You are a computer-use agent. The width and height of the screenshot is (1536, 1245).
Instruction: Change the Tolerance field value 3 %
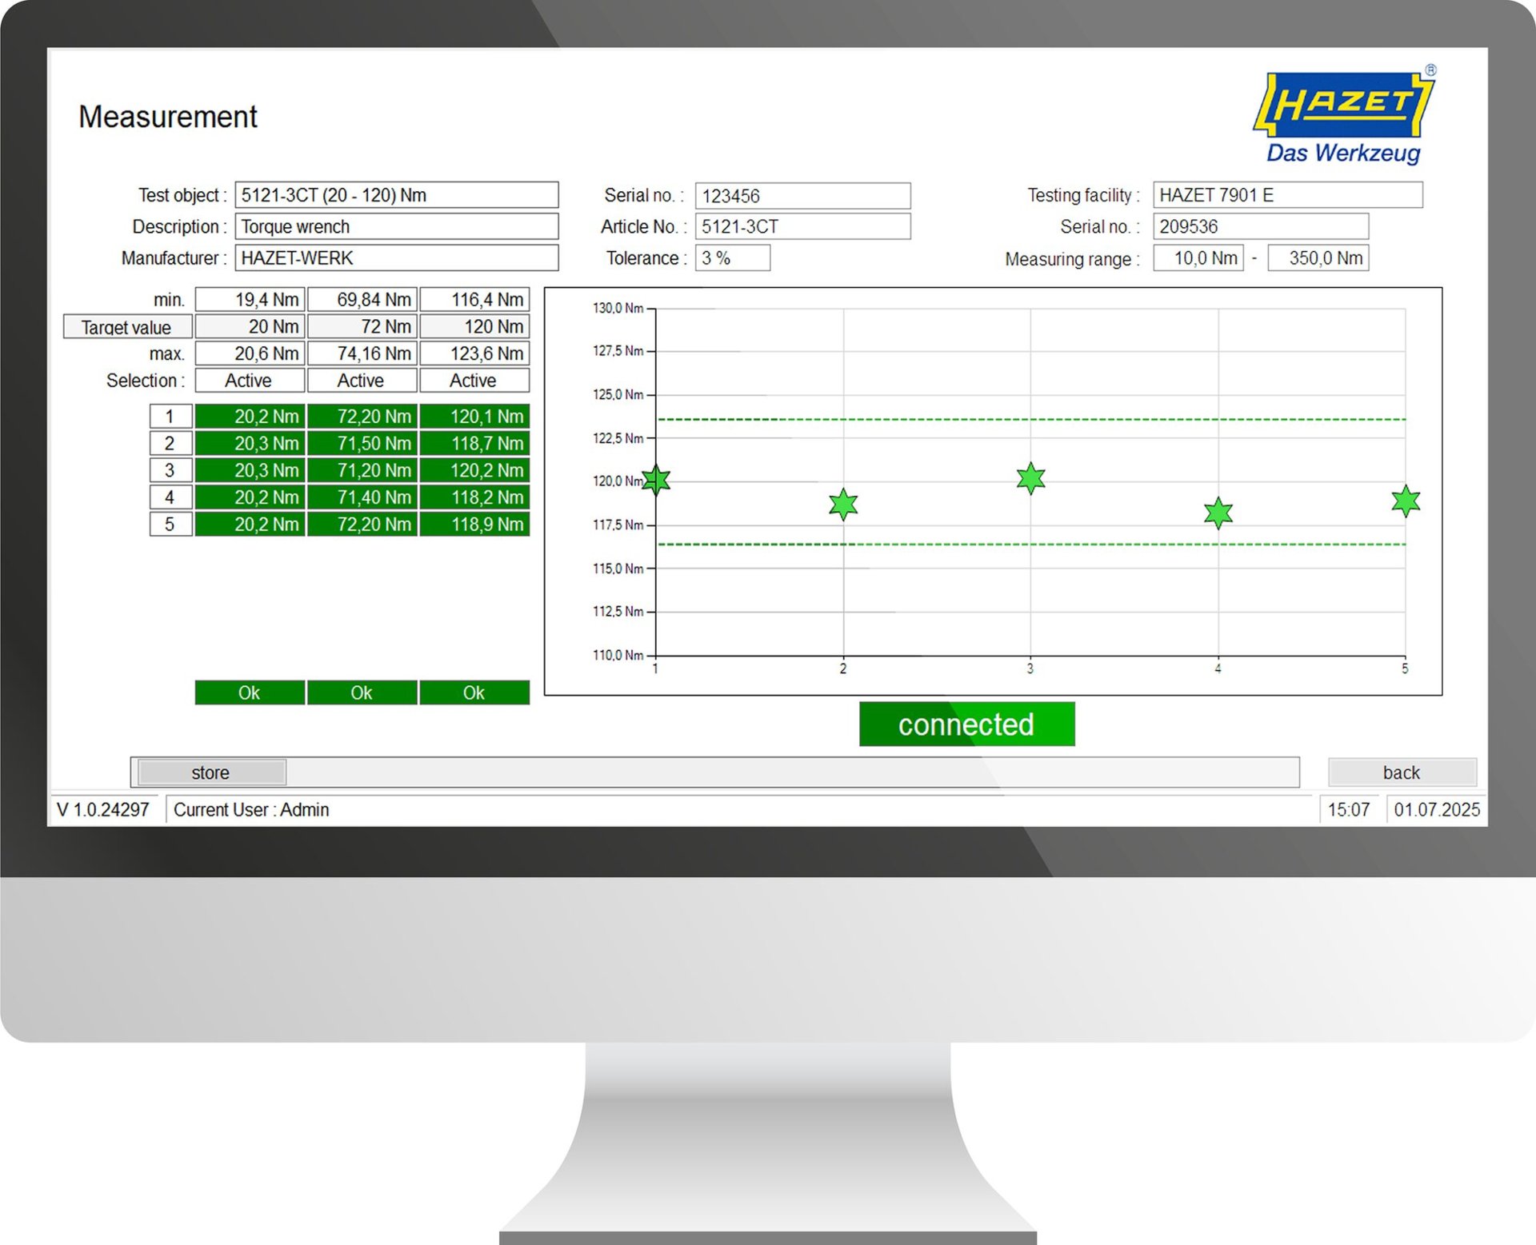click(733, 257)
